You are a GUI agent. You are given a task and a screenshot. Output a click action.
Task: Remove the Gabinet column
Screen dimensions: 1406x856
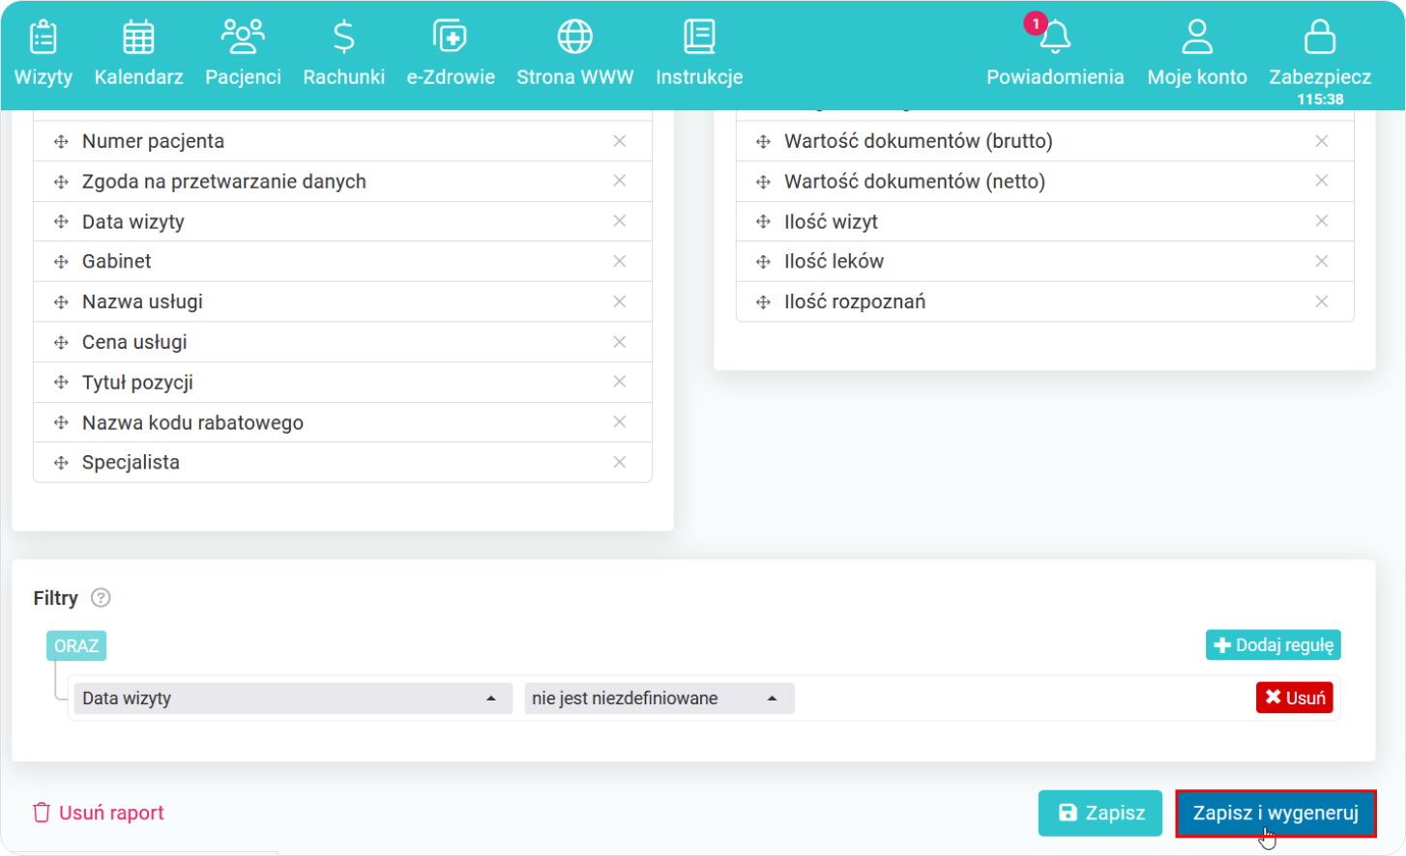point(620,262)
